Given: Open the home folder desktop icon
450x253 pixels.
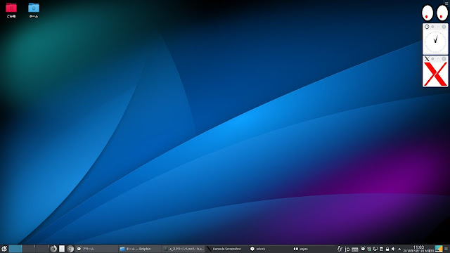Looking at the screenshot, I should pyautogui.click(x=34, y=10).
